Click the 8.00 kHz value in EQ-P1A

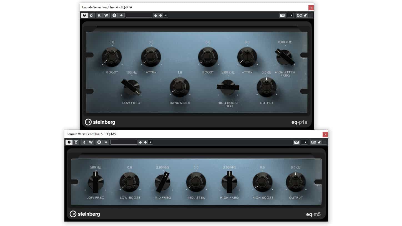(285, 42)
